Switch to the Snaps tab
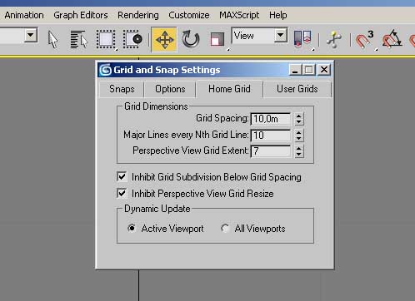Viewport: 415px width, 301px height. tap(122, 89)
